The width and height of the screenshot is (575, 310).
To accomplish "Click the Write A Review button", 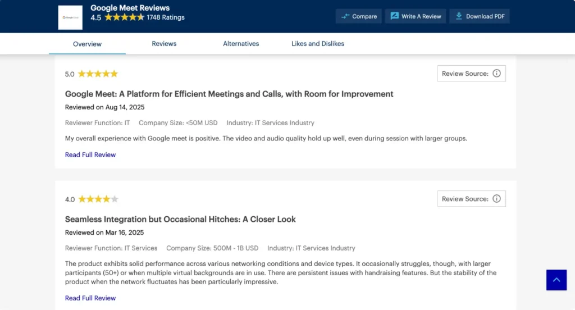I will pos(416,16).
